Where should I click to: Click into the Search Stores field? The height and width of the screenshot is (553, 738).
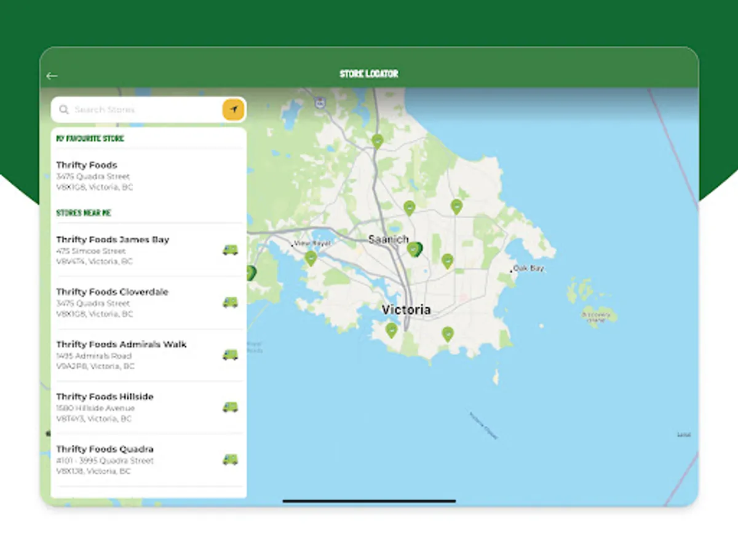tap(148, 110)
